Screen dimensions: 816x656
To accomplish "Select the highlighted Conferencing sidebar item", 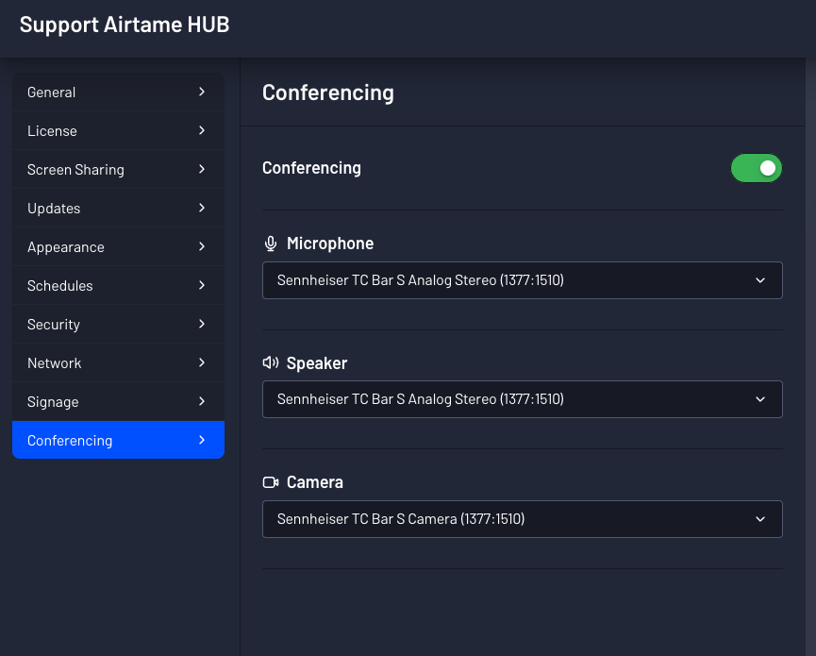I will point(118,440).
